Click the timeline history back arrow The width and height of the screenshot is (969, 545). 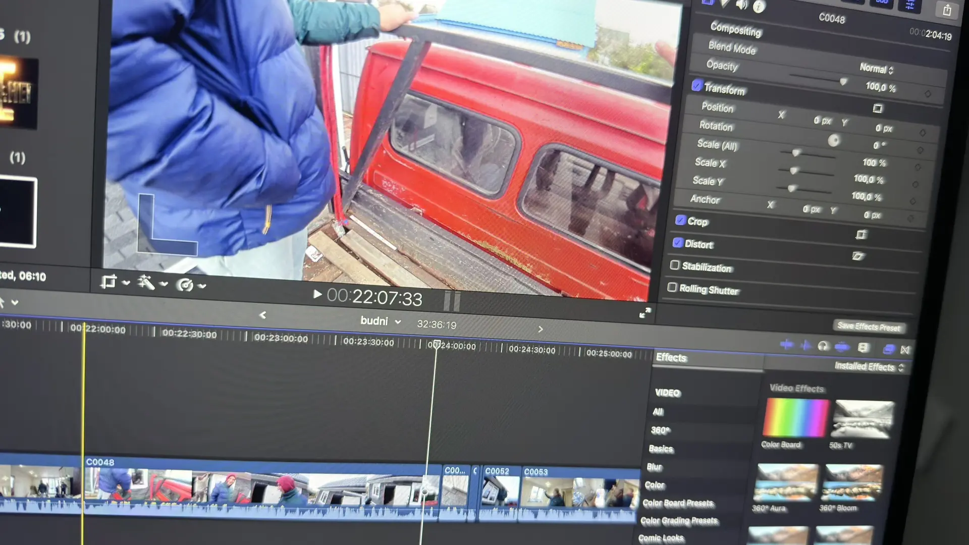262,315
